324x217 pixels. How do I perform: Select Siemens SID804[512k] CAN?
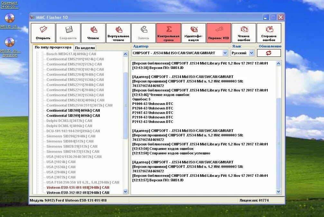click(x=70, y=141)
